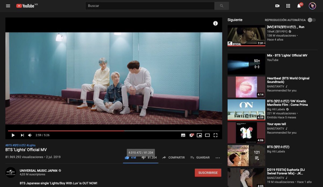Image resolution: width=323 pixels, height=187 pixels.
Task: Enter full screen mode
Action: [215, 135]
